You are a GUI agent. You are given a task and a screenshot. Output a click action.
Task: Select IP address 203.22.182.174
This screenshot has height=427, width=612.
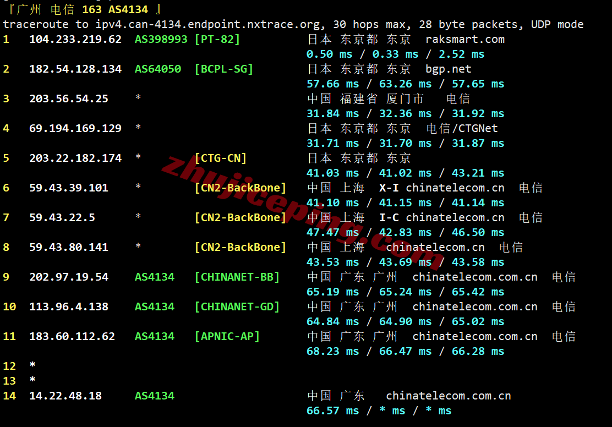(x=75, y=158)
